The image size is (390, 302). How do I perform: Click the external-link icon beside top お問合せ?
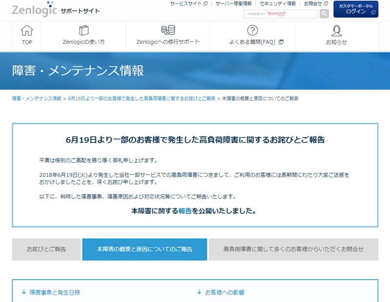click(x=326, y=4)
